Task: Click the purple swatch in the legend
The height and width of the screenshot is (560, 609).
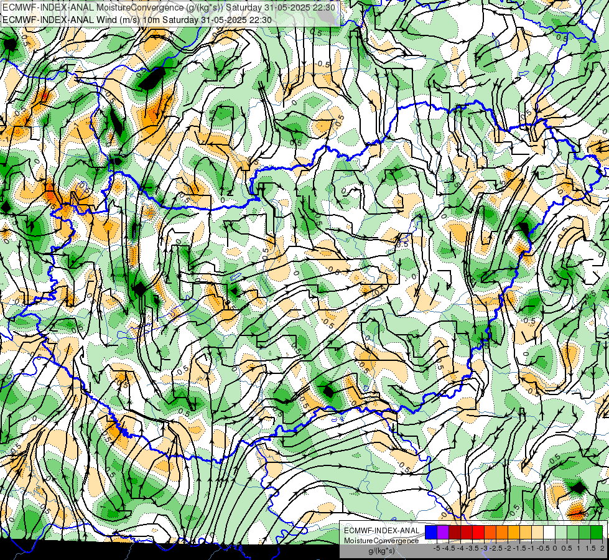Action: pyautogui.click(x=443, y=532)
